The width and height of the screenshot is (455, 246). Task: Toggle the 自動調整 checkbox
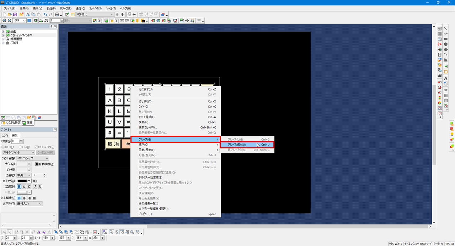[37, 164]
